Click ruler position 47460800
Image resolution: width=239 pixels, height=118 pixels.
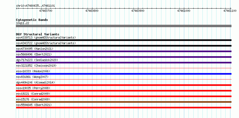tap(92, 11)
